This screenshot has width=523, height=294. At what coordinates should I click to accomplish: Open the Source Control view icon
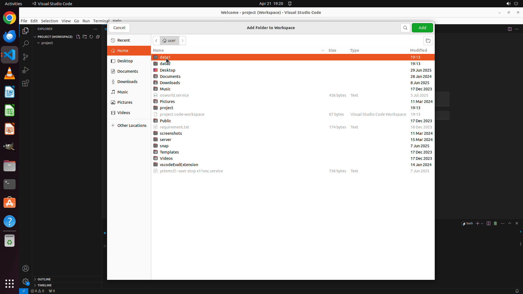click(x=26, y=57)
